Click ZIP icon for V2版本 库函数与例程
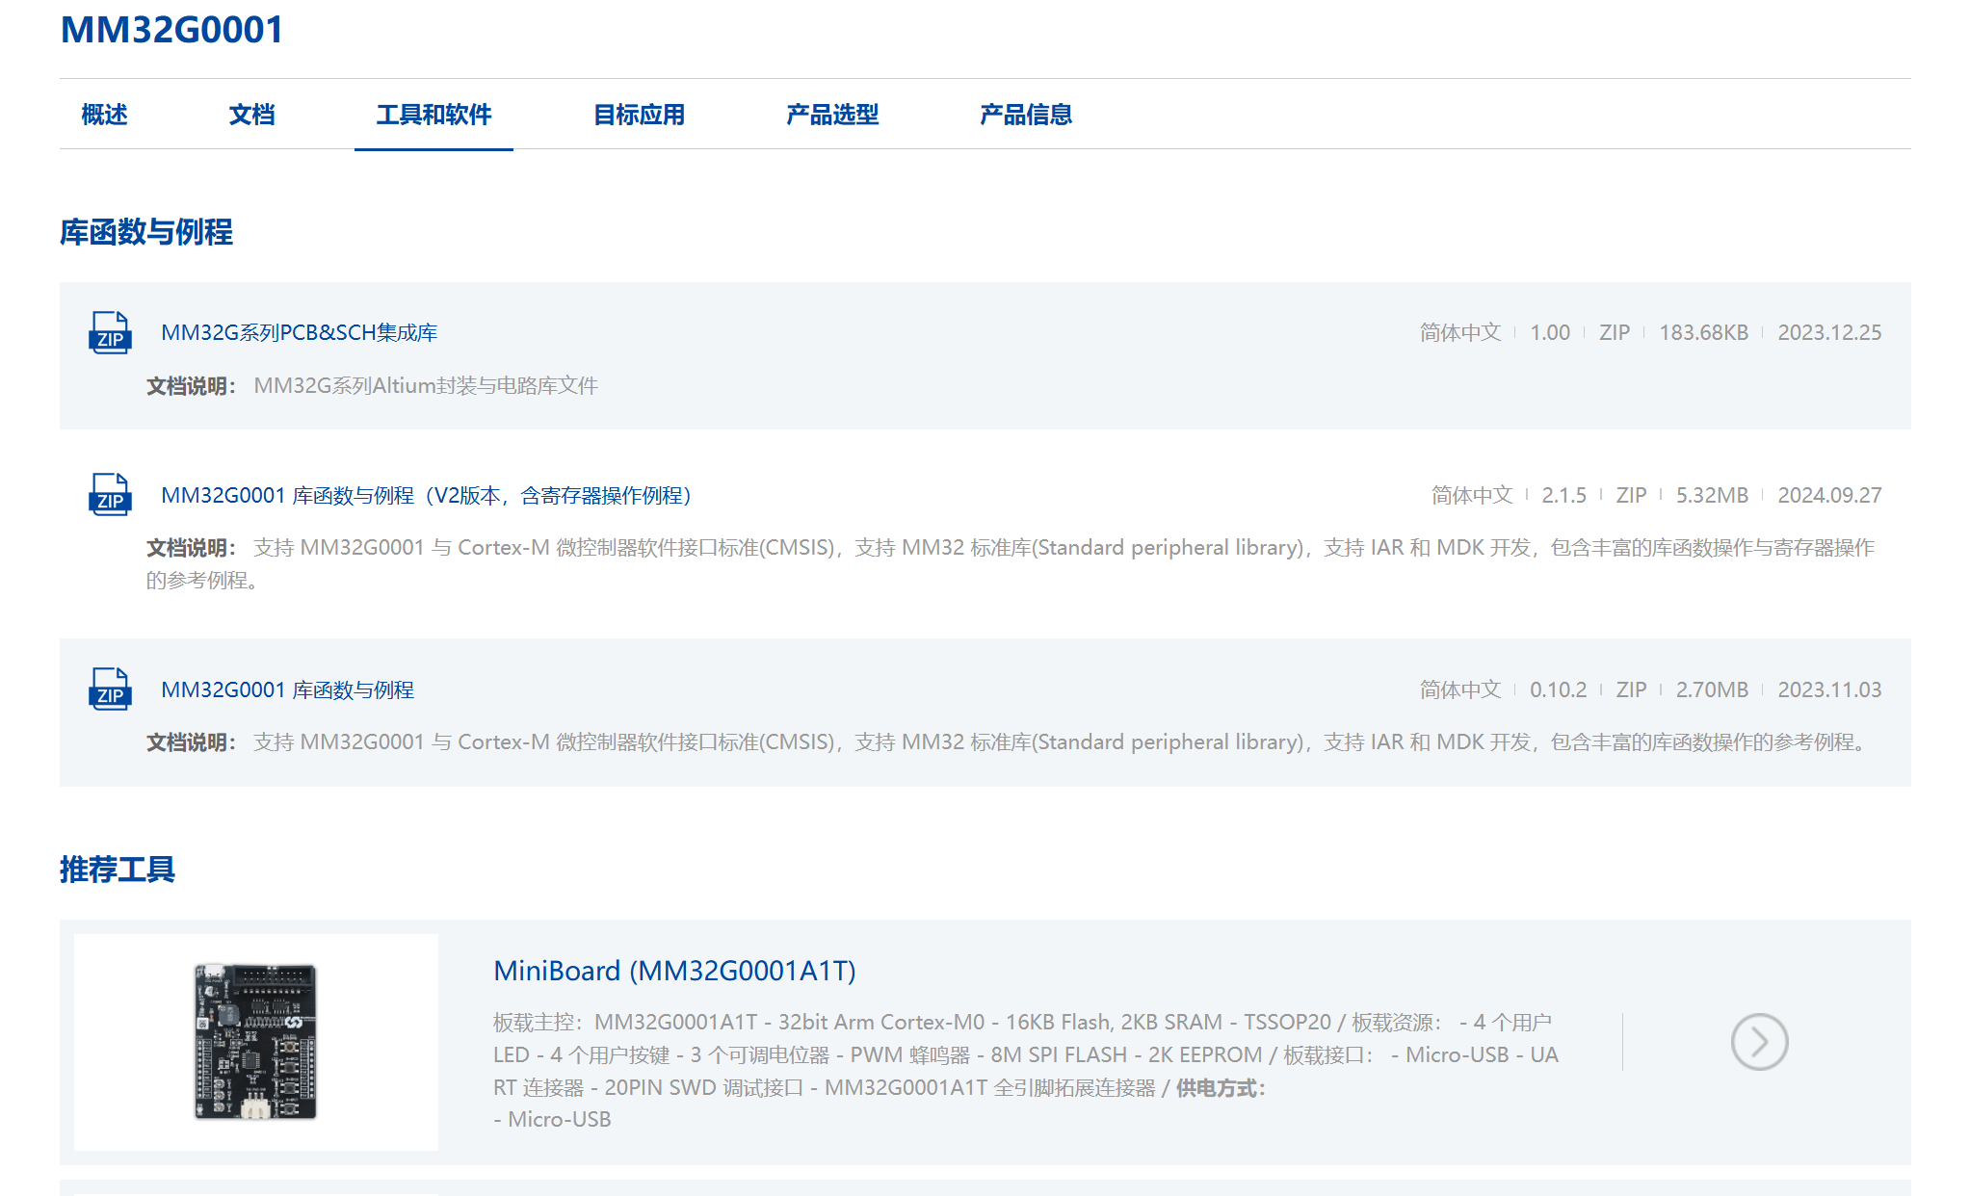1970x1196 pixels. (110, 495)
